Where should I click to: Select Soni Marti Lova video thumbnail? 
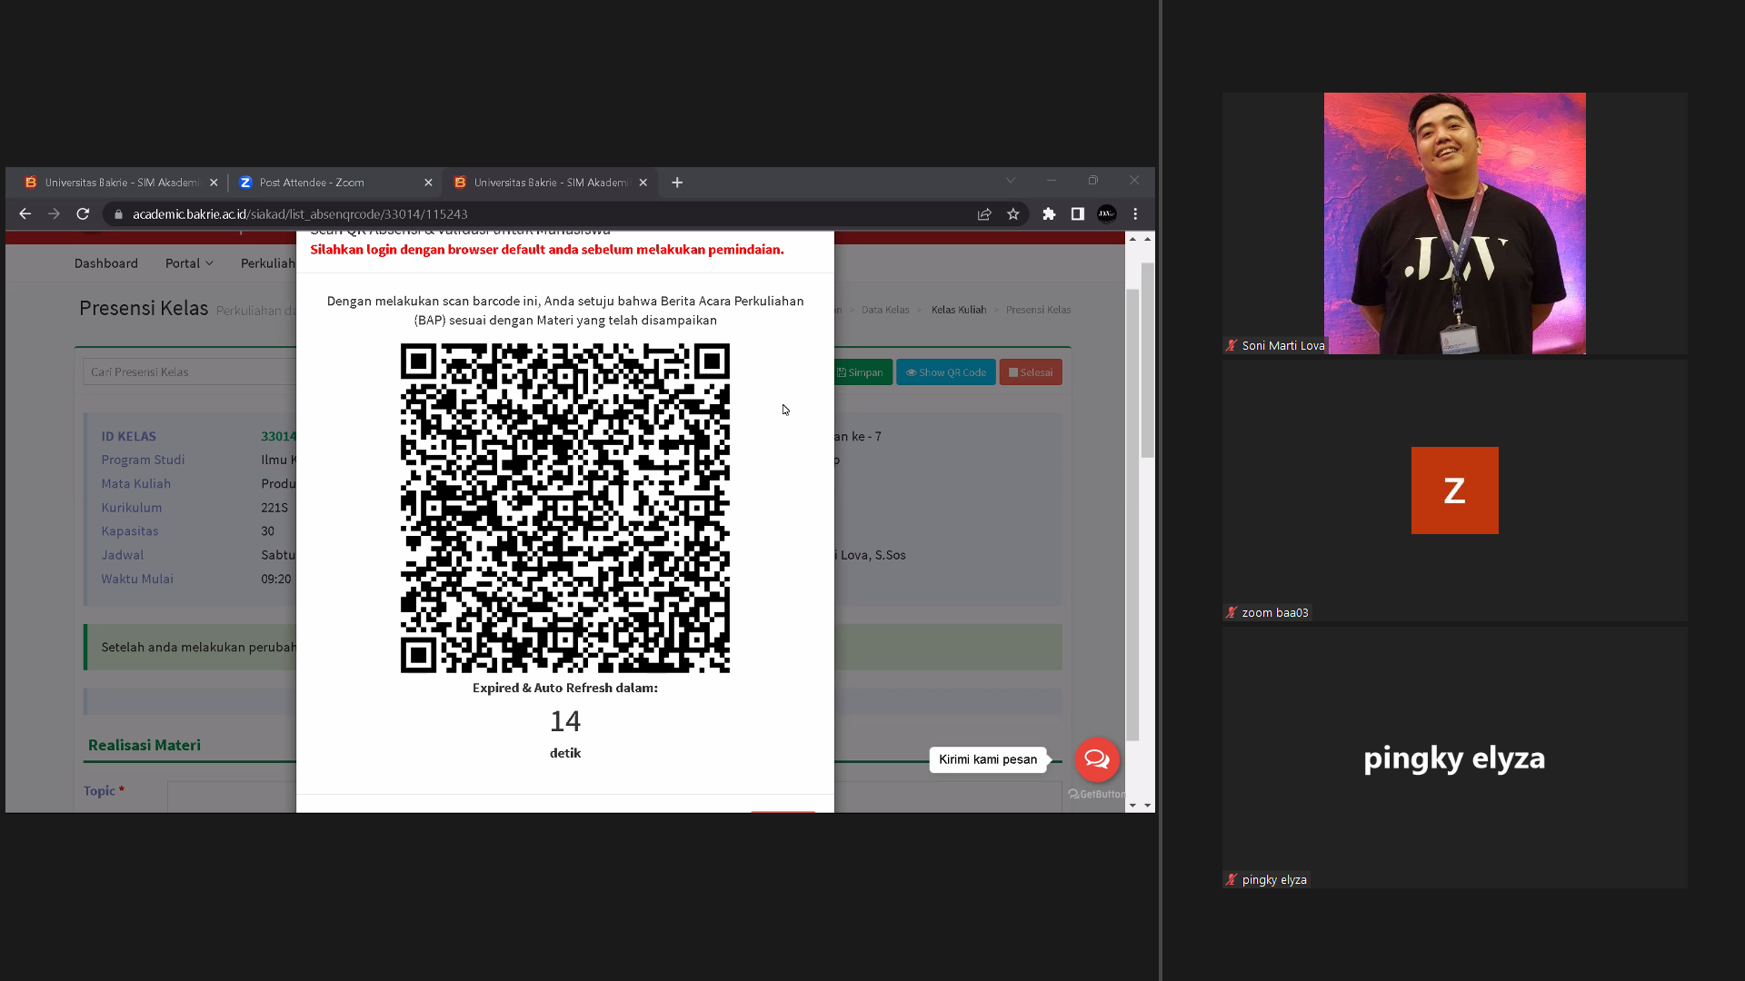tap(1455, 223)
